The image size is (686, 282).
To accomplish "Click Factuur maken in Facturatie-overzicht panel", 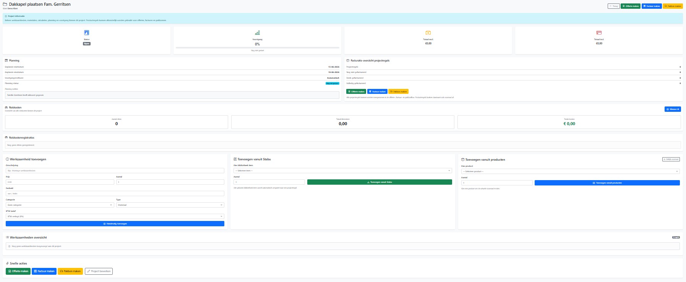I will point(377,92).
